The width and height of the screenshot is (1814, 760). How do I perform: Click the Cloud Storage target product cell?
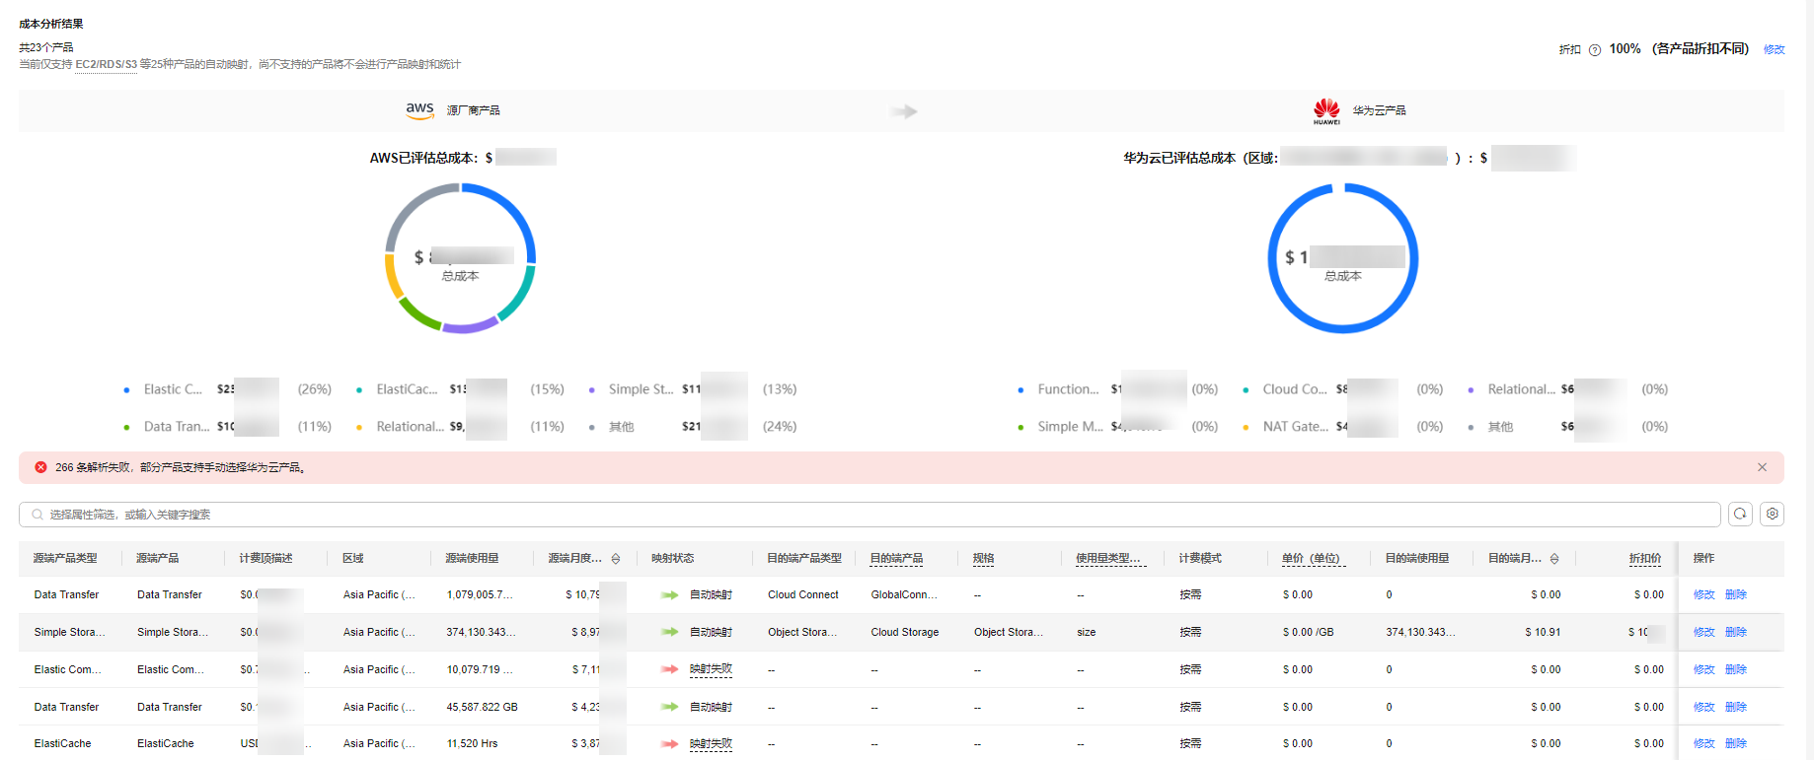905,632
